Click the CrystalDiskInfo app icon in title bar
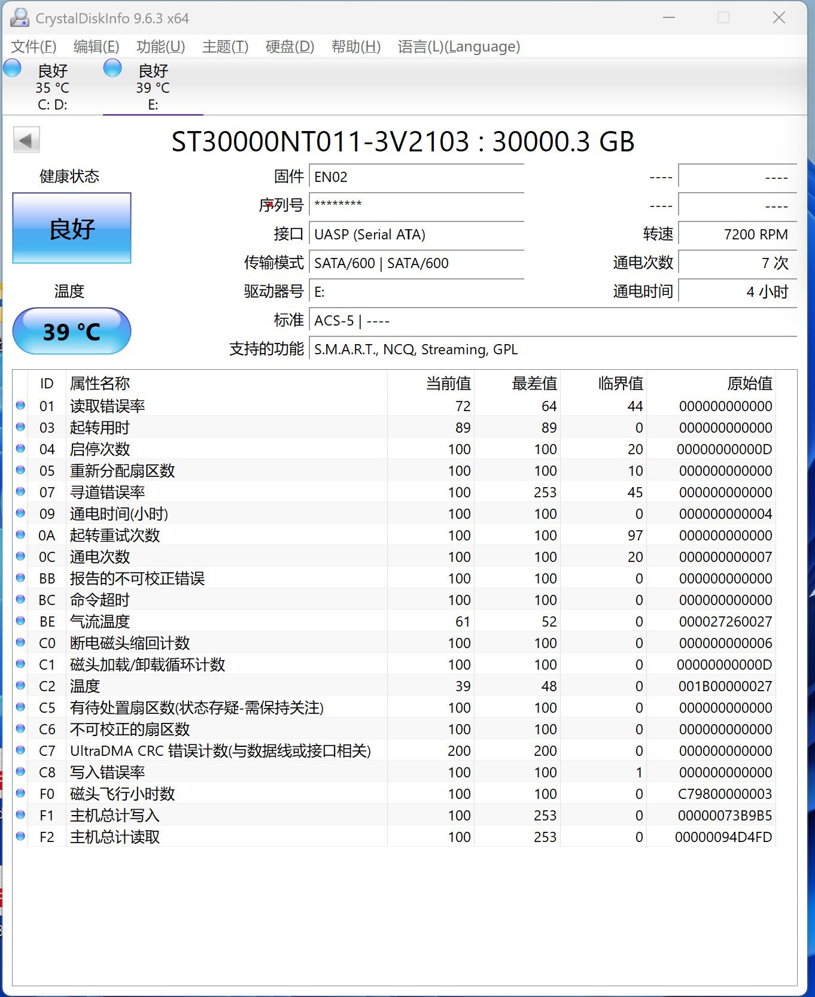The height and width of the screenshot is (997, 815). (19, 18)
